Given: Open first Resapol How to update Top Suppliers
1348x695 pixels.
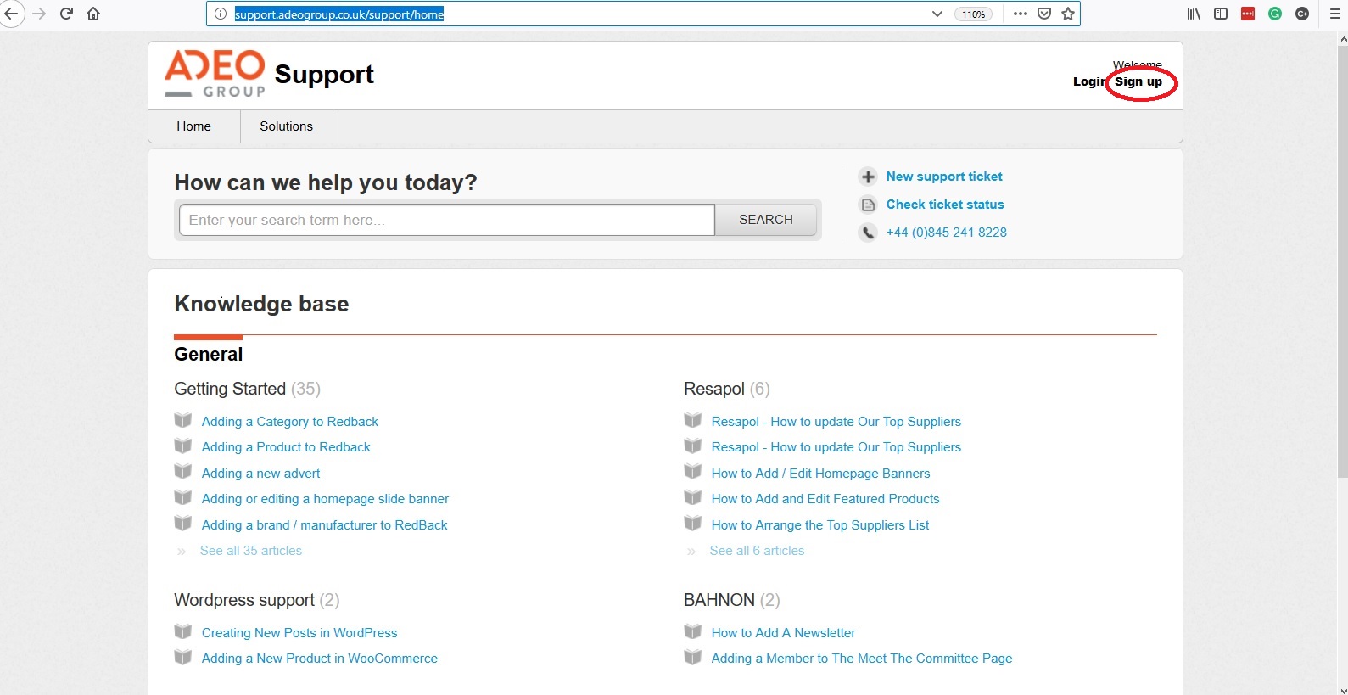Looking at the screenshot, I should coord(836,422).
